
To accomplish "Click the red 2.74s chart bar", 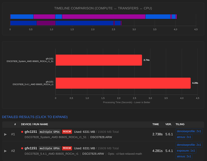I will point(99,60).
